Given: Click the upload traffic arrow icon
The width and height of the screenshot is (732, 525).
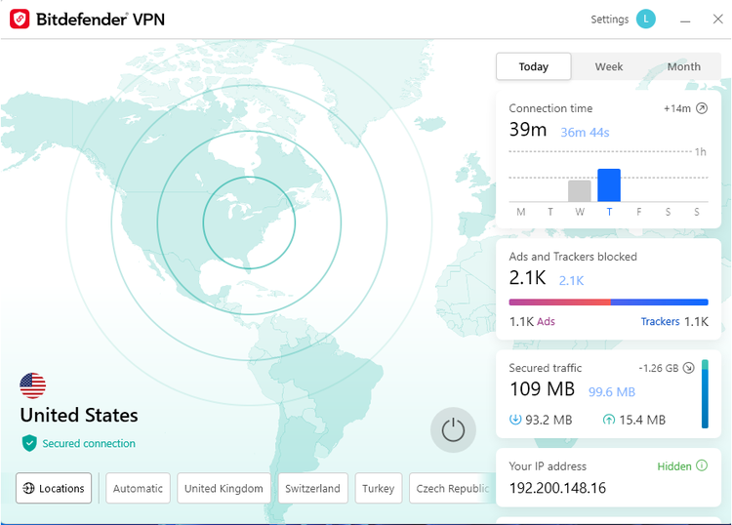Looking at the screenshot, I should pos(609,420).
